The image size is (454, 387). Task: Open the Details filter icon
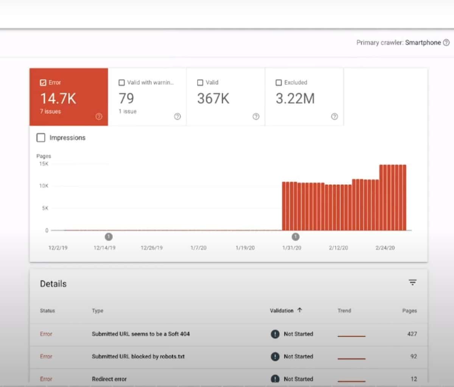tap(412, 282)
